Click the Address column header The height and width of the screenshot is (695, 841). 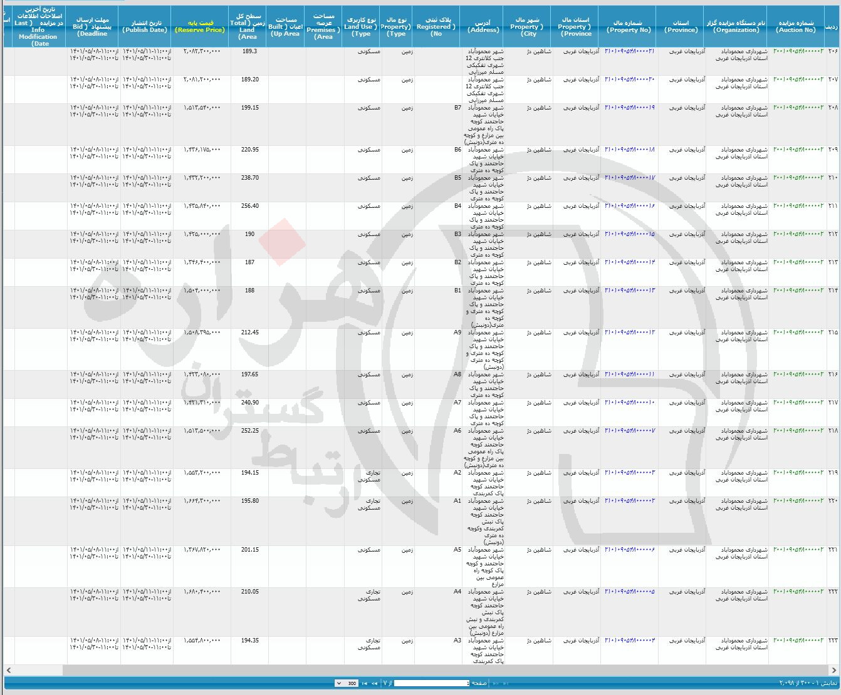tap(483, 26)
